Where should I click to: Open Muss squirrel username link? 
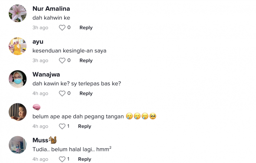pos(45,140)
